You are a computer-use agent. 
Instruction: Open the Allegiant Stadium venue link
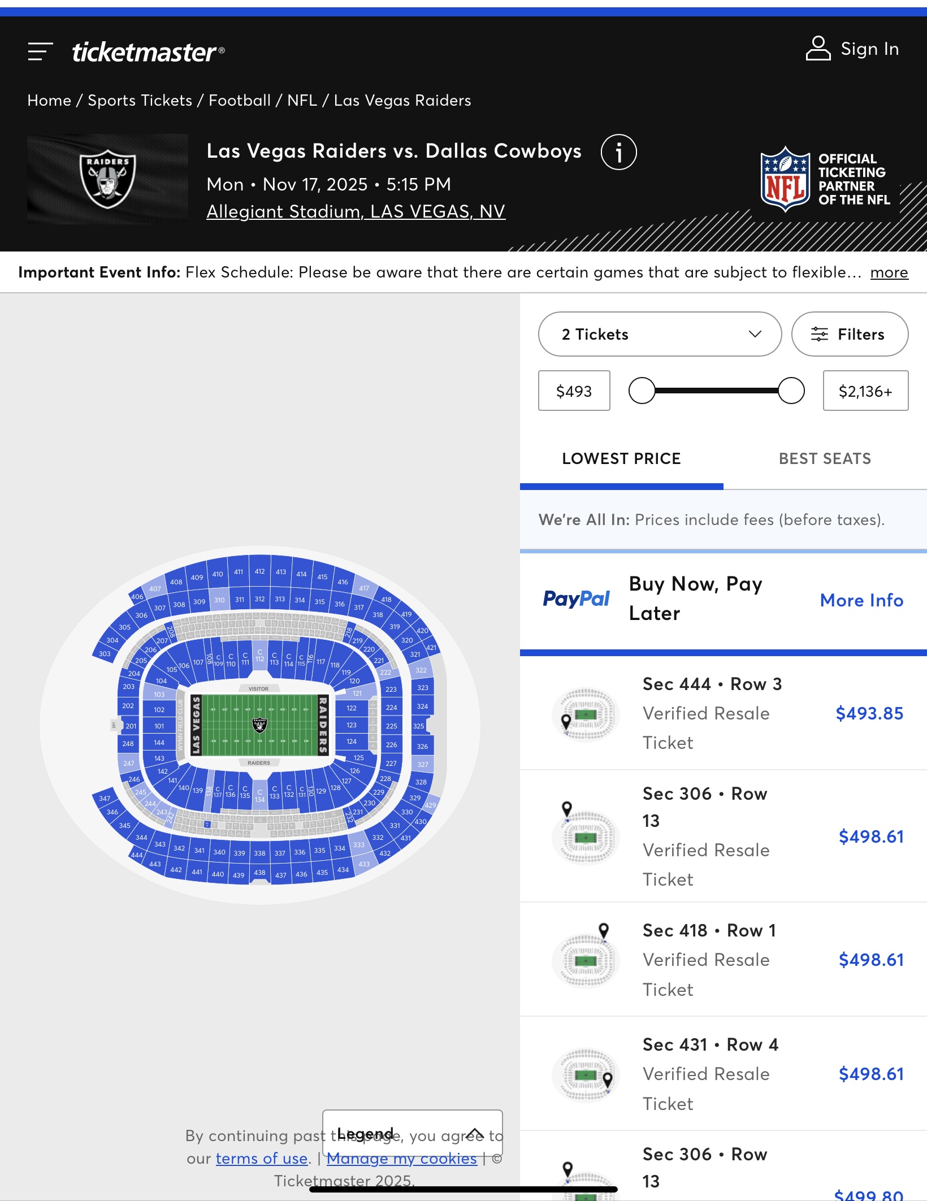click(356, 211)
